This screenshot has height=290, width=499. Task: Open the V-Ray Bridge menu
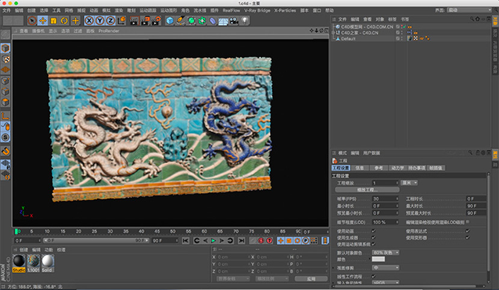257,10
